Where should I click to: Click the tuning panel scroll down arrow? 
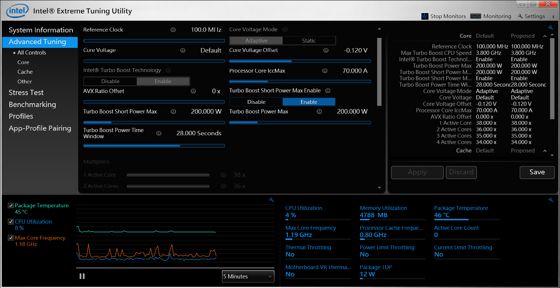tap(379, 188)
